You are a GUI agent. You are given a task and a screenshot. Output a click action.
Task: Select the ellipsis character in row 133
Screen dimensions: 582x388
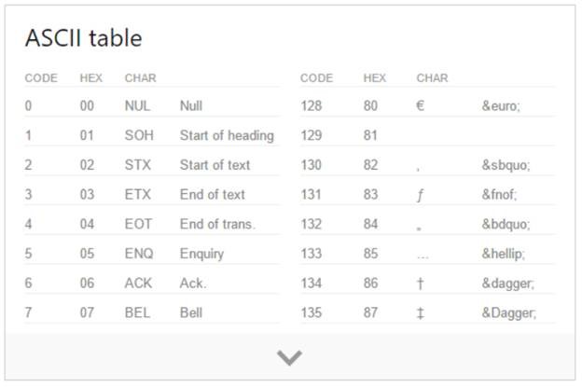[423, 256]
